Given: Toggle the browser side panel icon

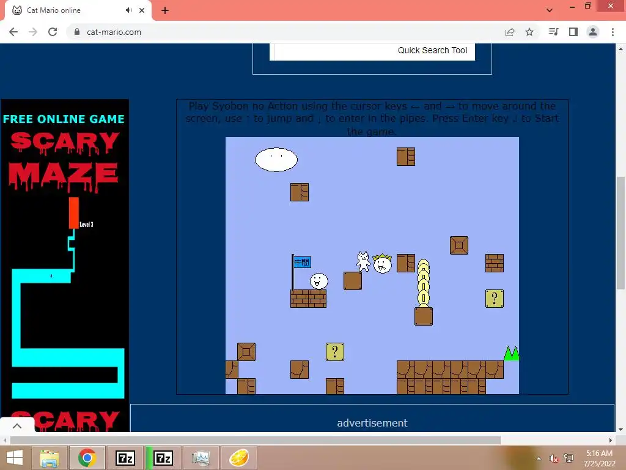Looking at the screenshot, I should point(573,32).
